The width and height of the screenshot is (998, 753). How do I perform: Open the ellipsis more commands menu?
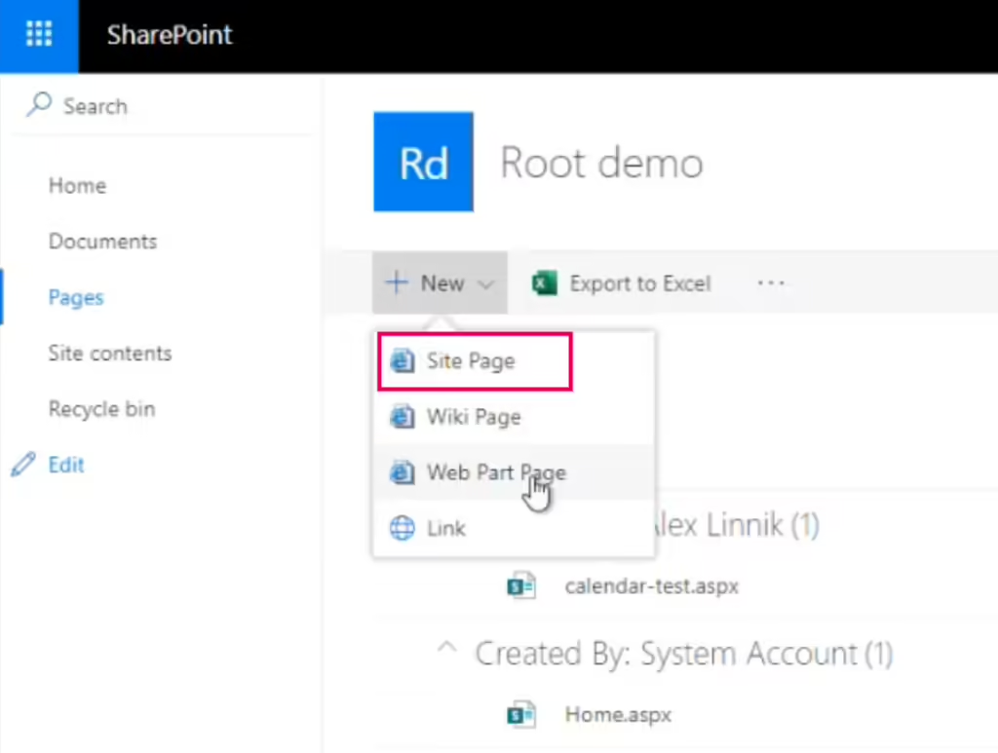pos(771,282)
